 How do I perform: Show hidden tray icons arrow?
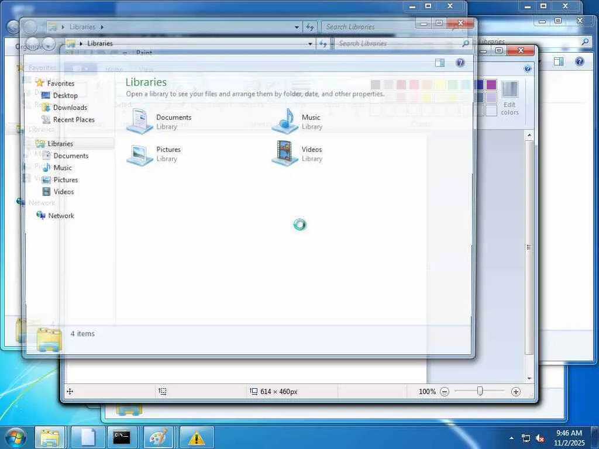(511, 438)
